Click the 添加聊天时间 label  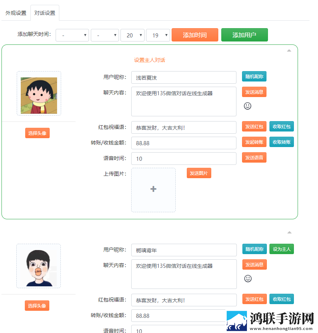pos(34,34)
